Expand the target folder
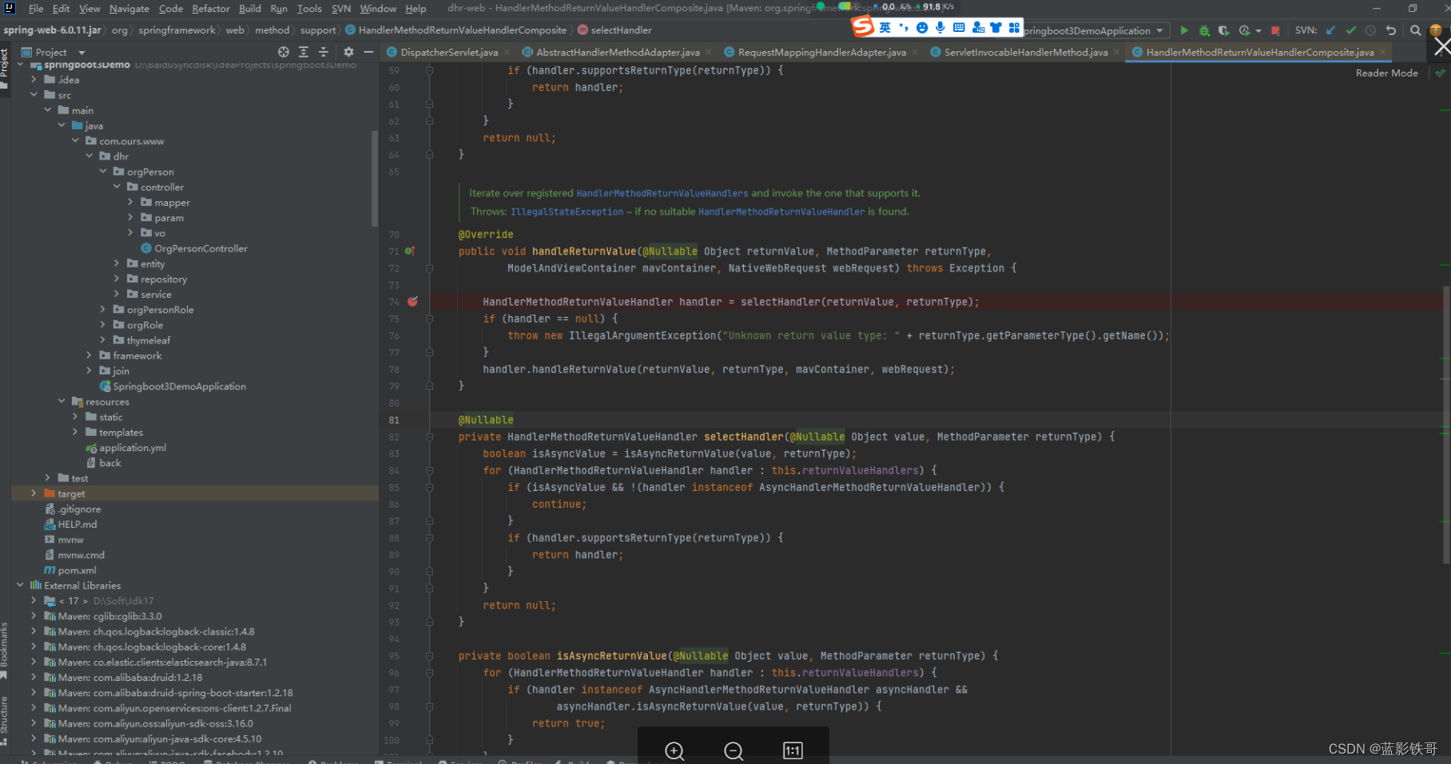Image resolution: width=1451 pixels, height=764 pixels. coord(34,493)
